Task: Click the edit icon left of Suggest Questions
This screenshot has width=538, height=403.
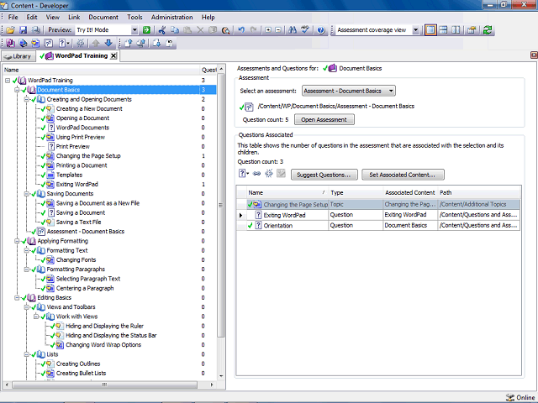Action: click(281, 174)
